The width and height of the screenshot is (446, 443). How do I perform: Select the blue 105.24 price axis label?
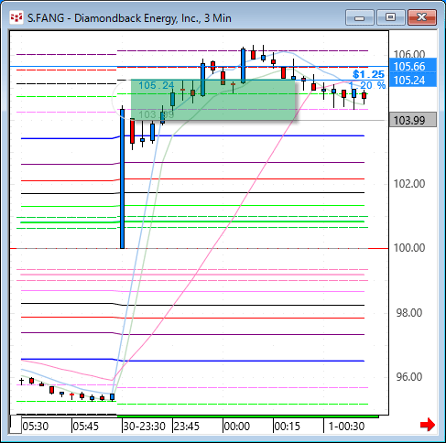[413, 80]
